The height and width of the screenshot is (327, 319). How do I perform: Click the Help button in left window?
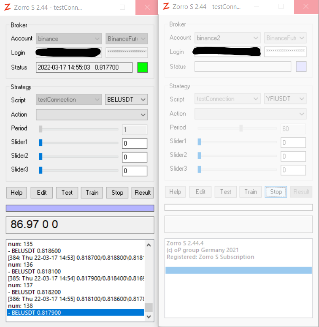point(16,193)
